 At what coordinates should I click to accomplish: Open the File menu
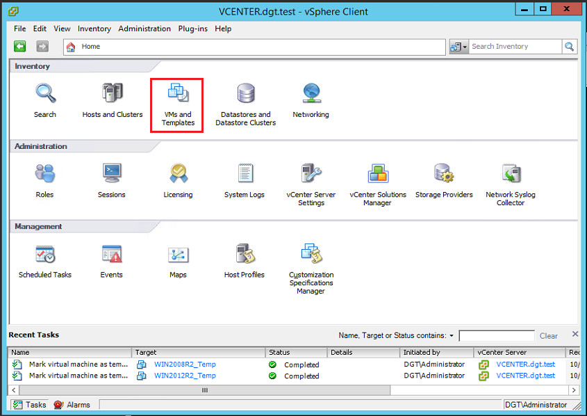pyautogui.click(x=20, y=29)
